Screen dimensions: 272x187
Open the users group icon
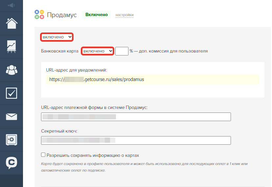click(x=11, y=70)
